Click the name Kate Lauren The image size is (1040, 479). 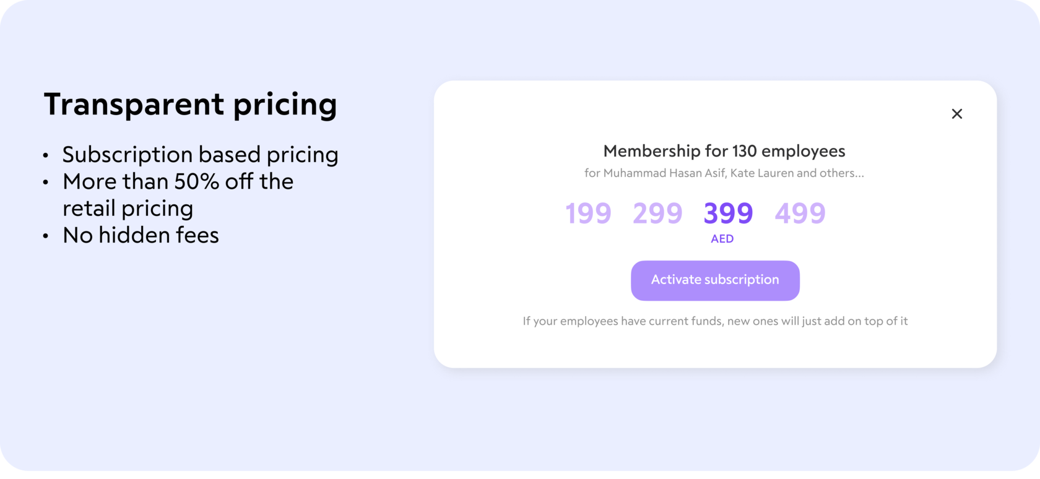click(761, 173)
